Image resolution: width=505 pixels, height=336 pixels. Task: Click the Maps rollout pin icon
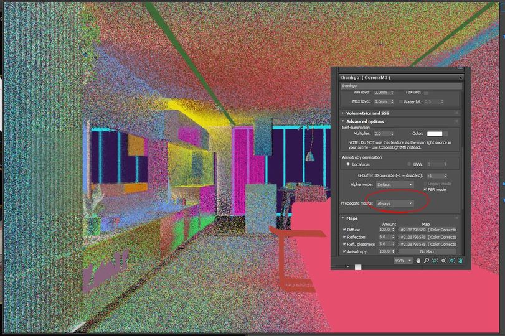(x=456, y=218)
